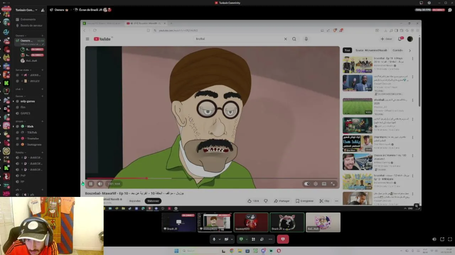The image size is (455, 255).
Task: Open microphone input options arrow
Action: click(x=219, y=239)
